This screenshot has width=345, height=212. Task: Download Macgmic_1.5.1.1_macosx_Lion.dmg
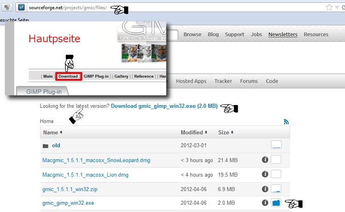(86, 175)
